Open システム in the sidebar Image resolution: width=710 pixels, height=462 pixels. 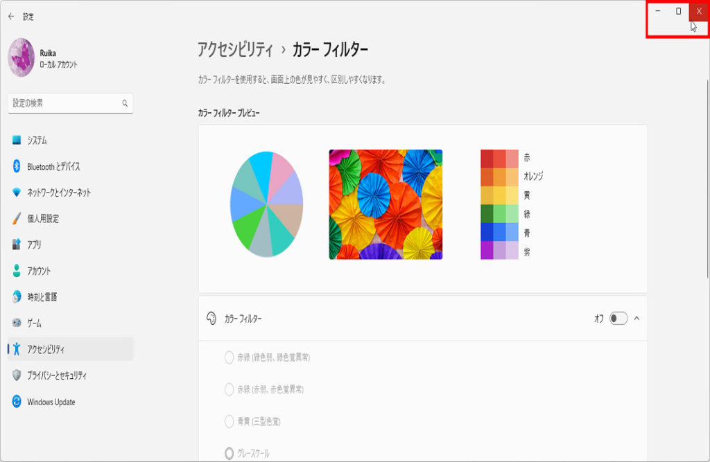pos(37,141)
